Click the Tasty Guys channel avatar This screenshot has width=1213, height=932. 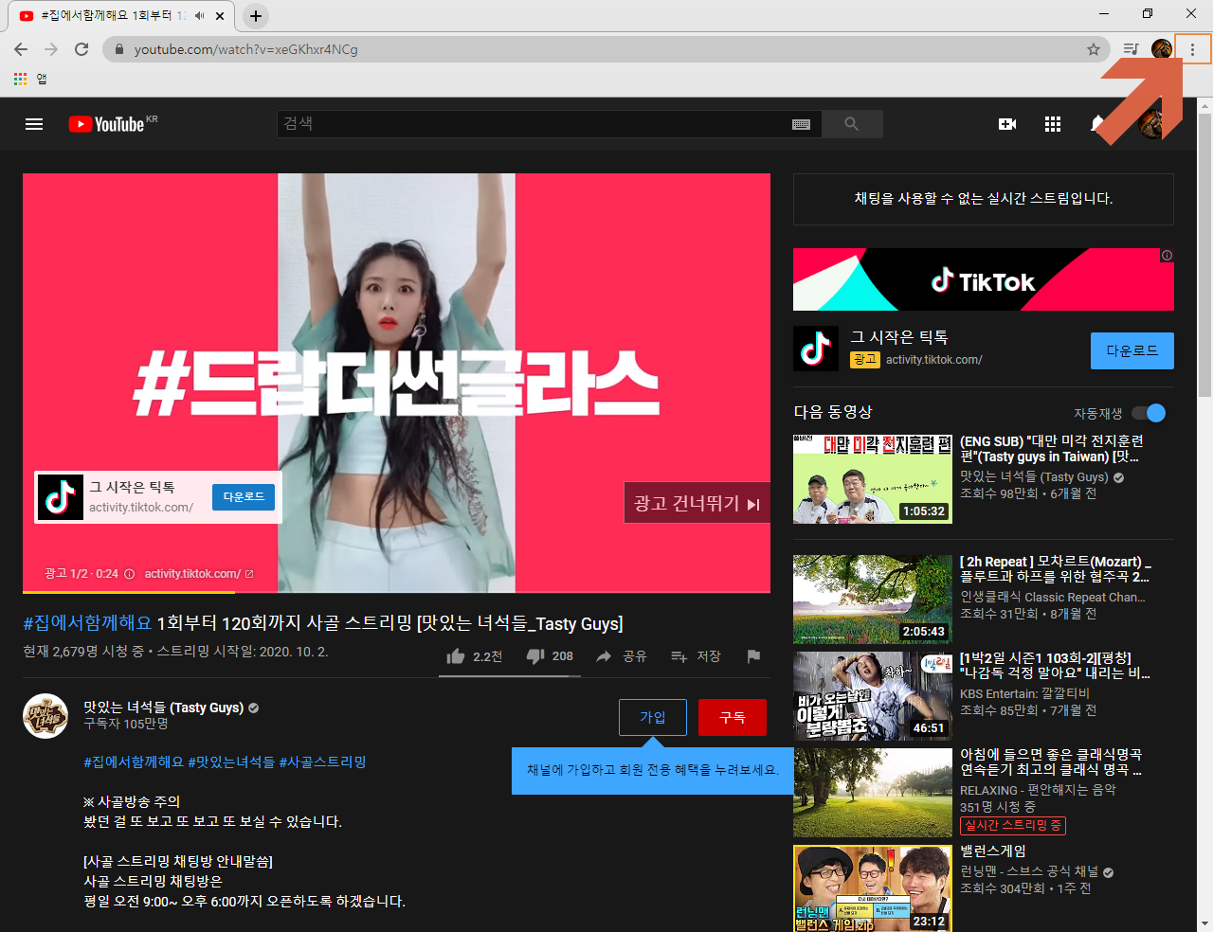click(x=45, y=716)
